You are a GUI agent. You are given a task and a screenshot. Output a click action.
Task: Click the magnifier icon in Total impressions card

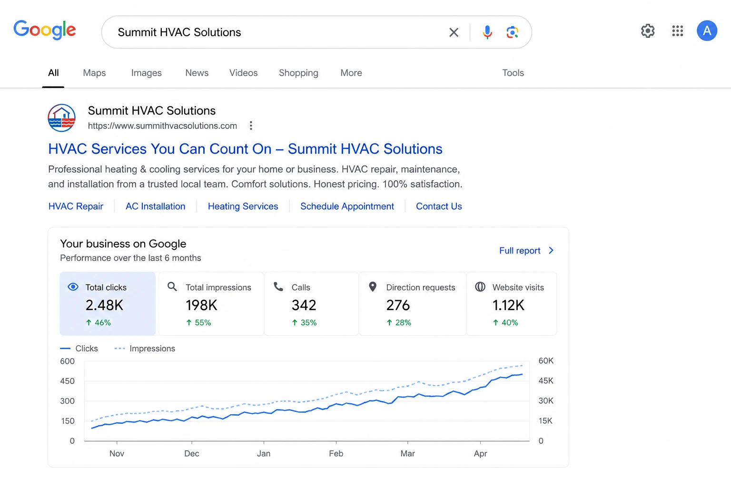coord(172,287)
